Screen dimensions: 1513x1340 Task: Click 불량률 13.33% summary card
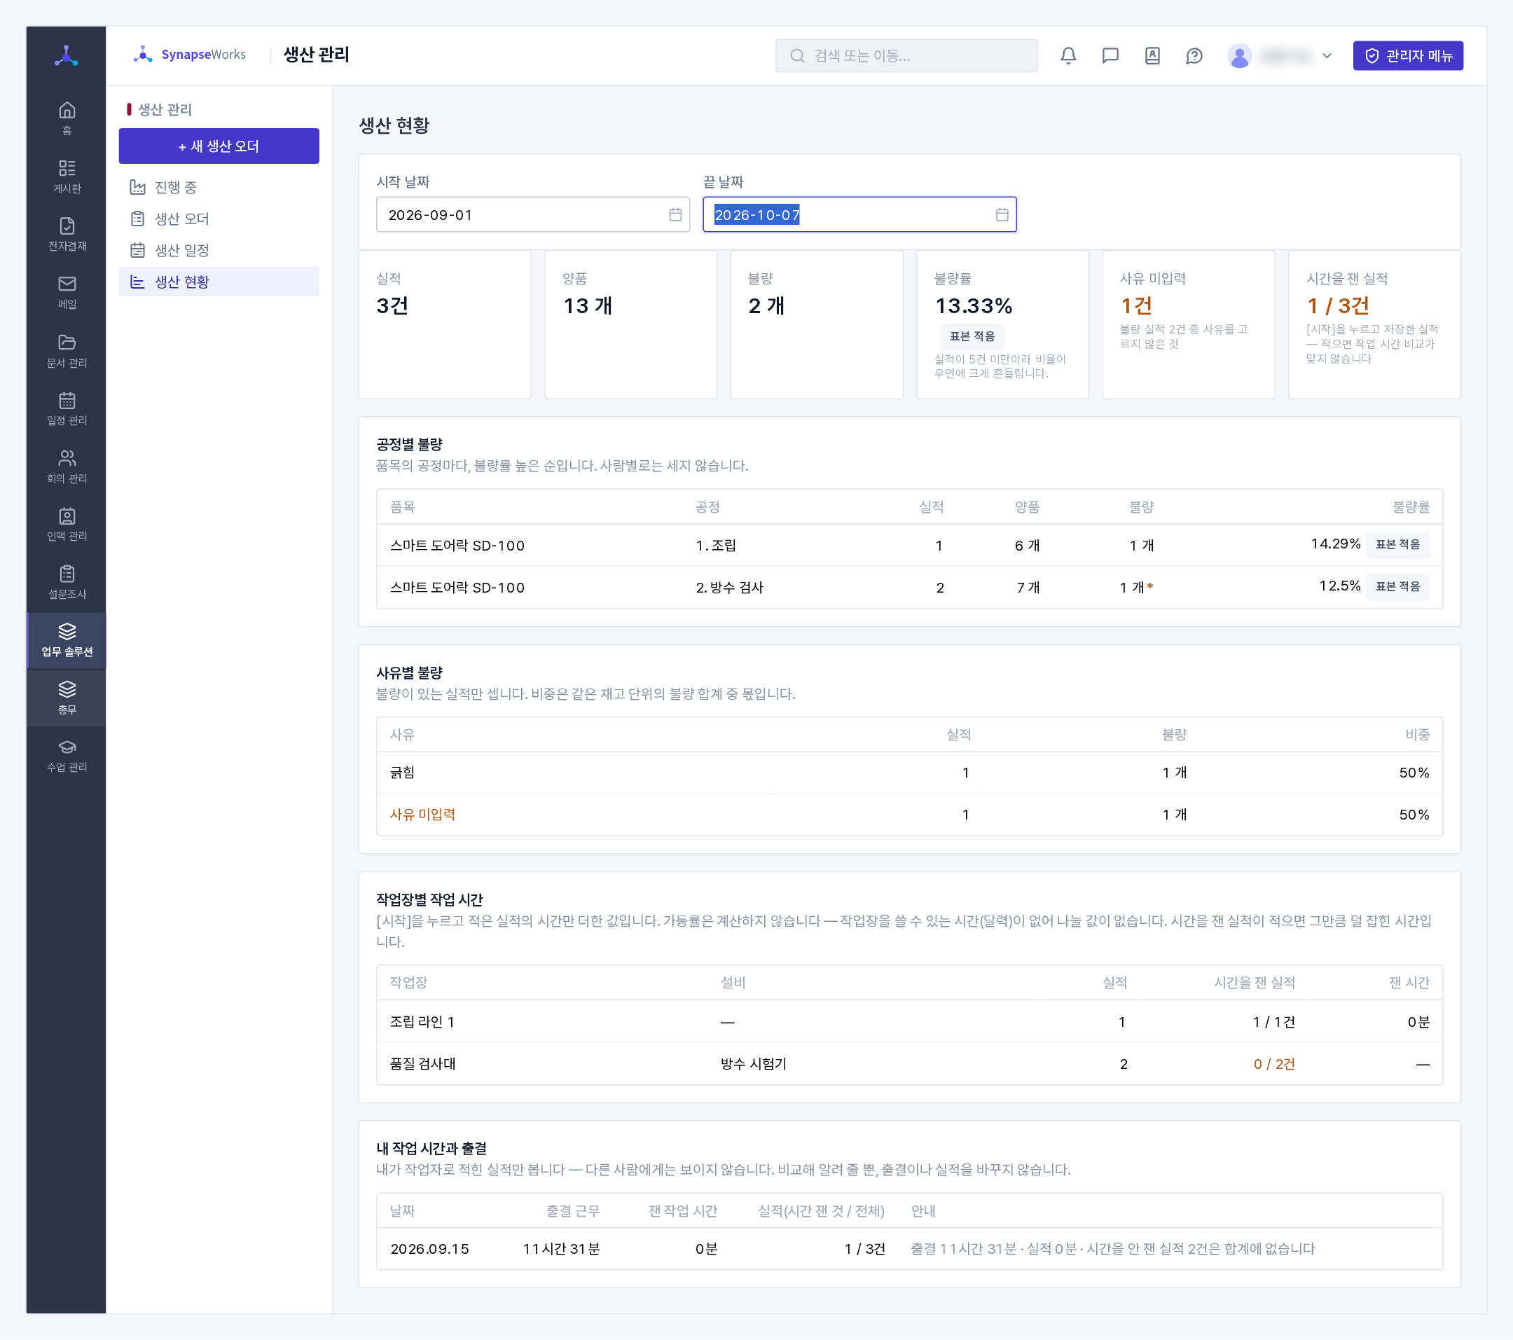point(1002,324)
